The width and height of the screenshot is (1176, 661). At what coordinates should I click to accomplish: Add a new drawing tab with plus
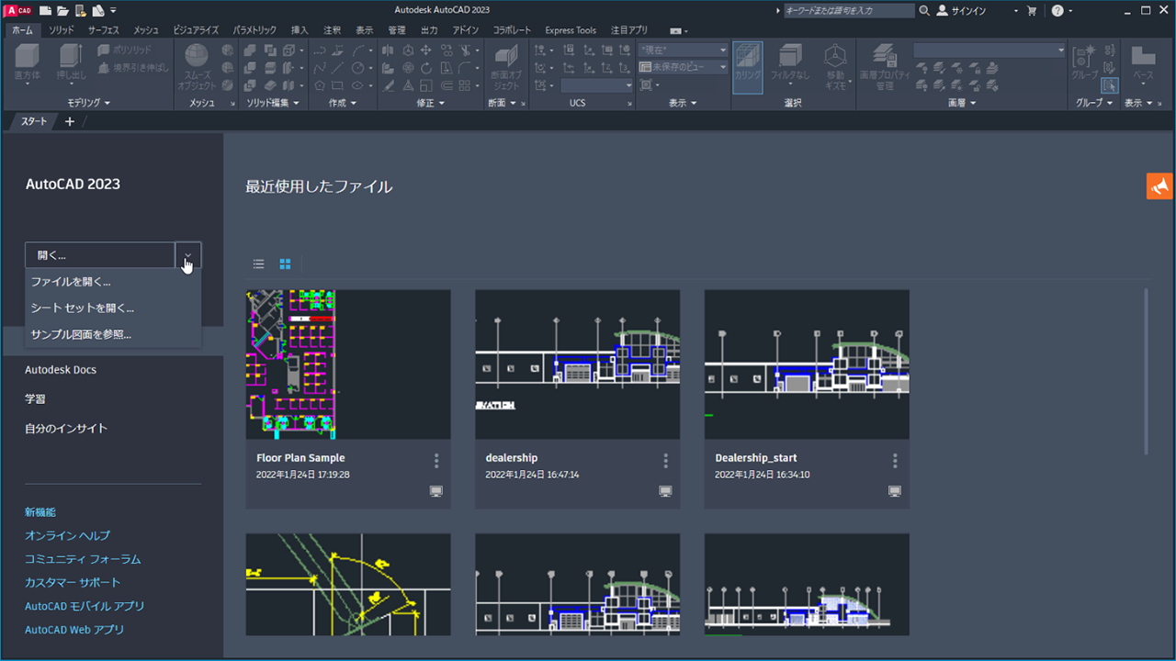coord(70,121)
